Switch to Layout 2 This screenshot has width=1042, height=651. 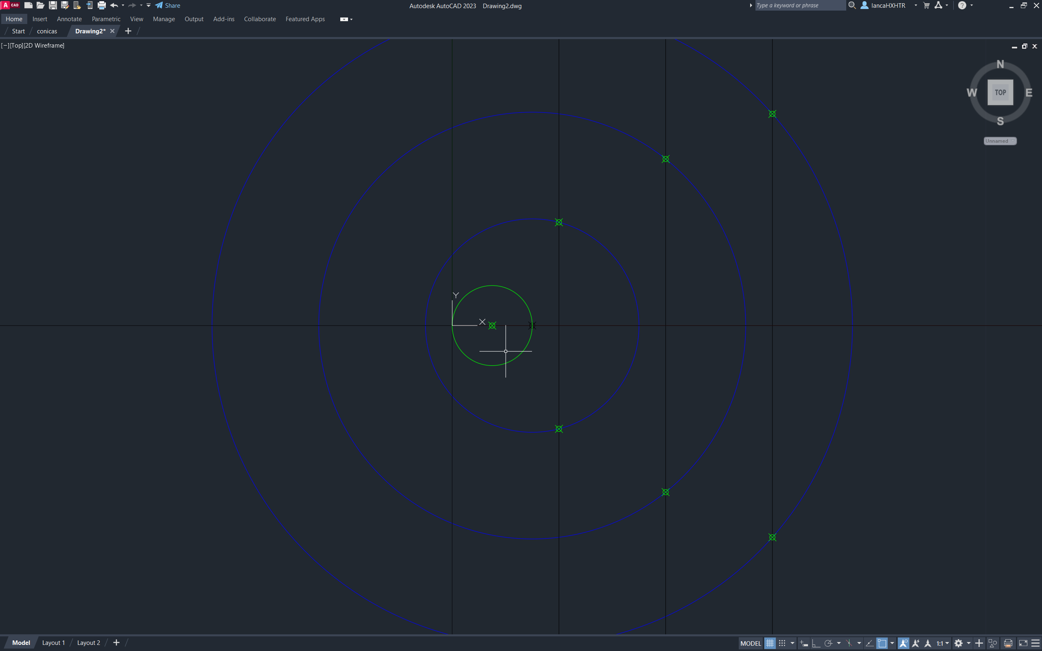coord(88,642)
